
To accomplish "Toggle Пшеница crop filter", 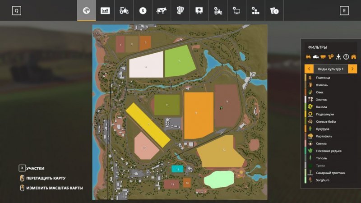I will (x=331, y=78).
